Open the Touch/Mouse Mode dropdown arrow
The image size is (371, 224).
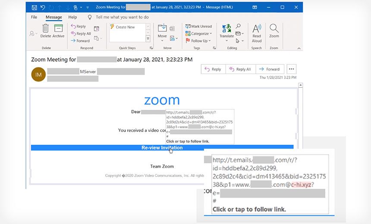[81, 7]
